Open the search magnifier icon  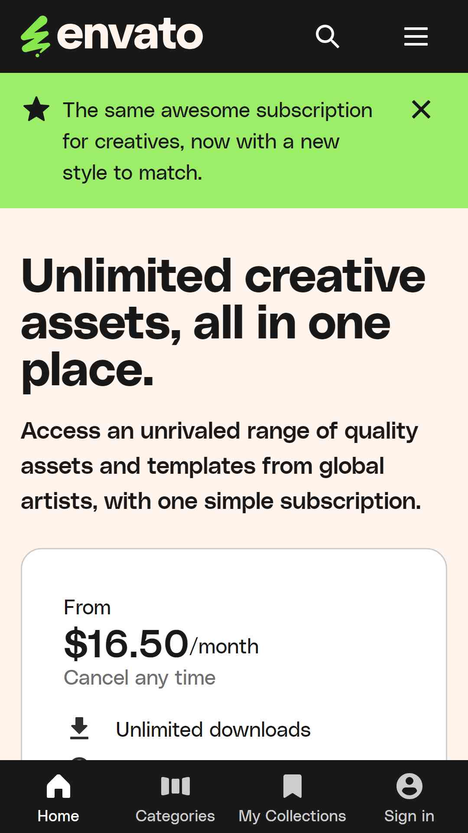pos(328,36)
